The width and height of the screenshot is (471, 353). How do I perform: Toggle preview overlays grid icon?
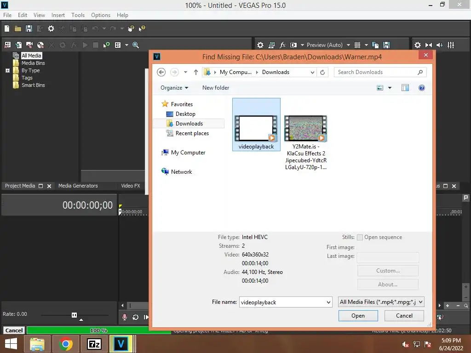click(357, 45)
